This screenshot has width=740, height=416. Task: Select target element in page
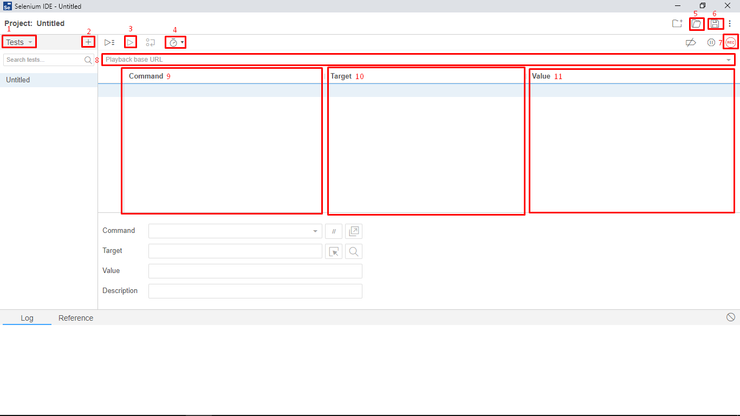tap(334, 251)
